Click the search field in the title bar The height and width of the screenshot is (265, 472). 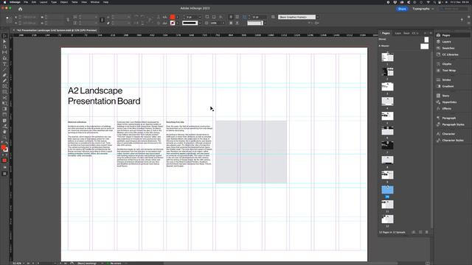454,9
